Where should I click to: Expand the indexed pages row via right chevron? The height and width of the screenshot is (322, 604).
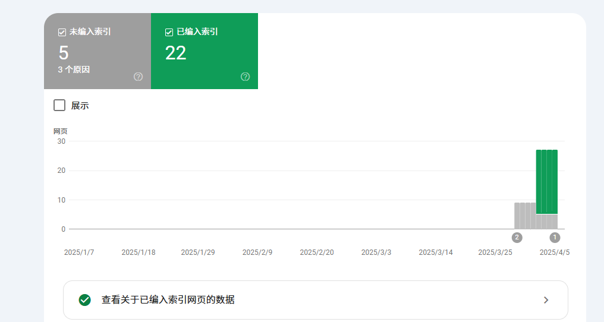tap(546, 300)
